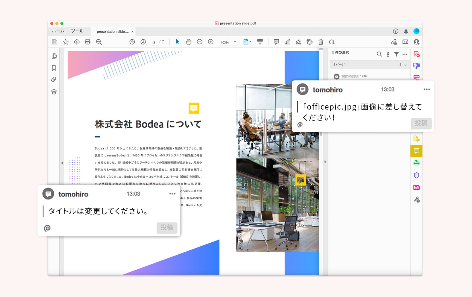Open more tools with the wrench icon
Screen dimensions: 472x297
[x=416, y=200]
